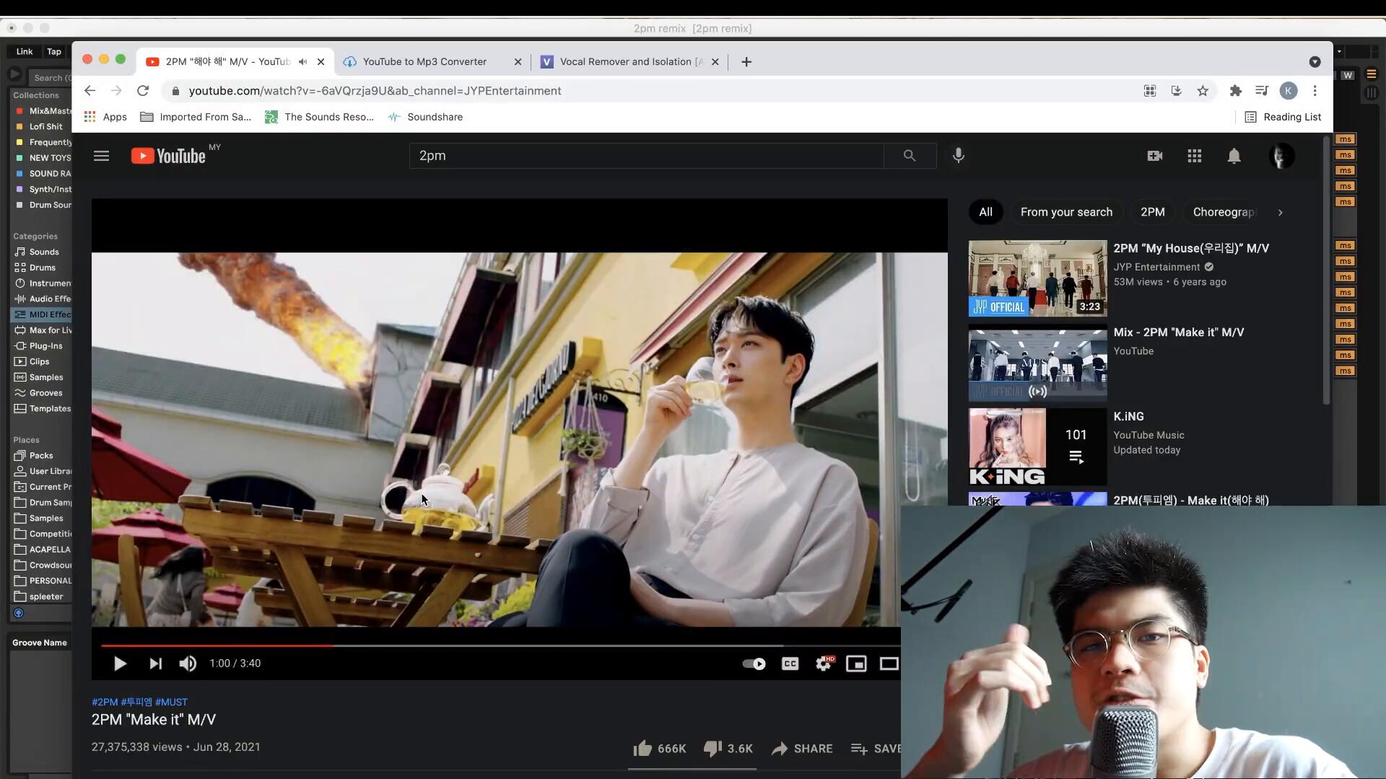Click the #2PM hashtag link
Viewport: 1386px width, 779px height.
click(x=105, y=702)
